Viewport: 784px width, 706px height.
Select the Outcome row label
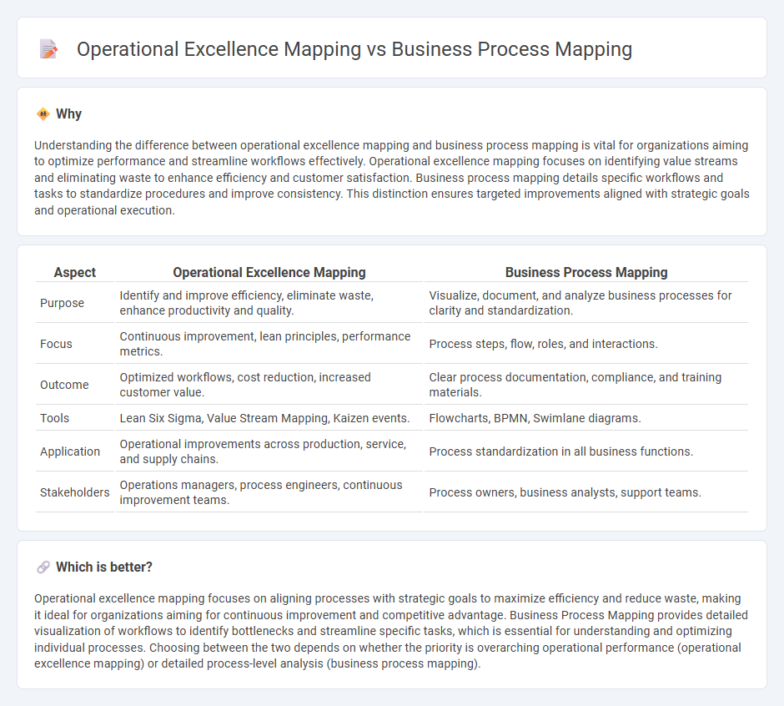64,385
